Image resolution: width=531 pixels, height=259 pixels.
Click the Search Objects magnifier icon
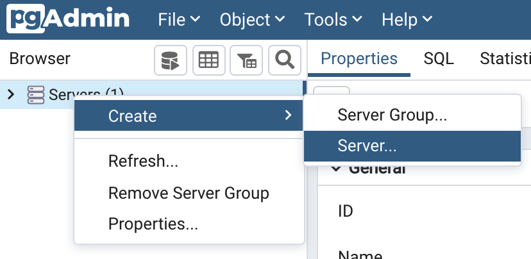click(285, 61)
